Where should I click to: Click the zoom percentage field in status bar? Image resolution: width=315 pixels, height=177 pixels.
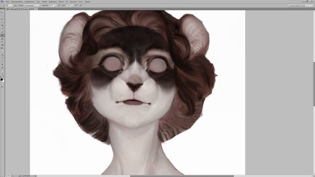(8, 176)
